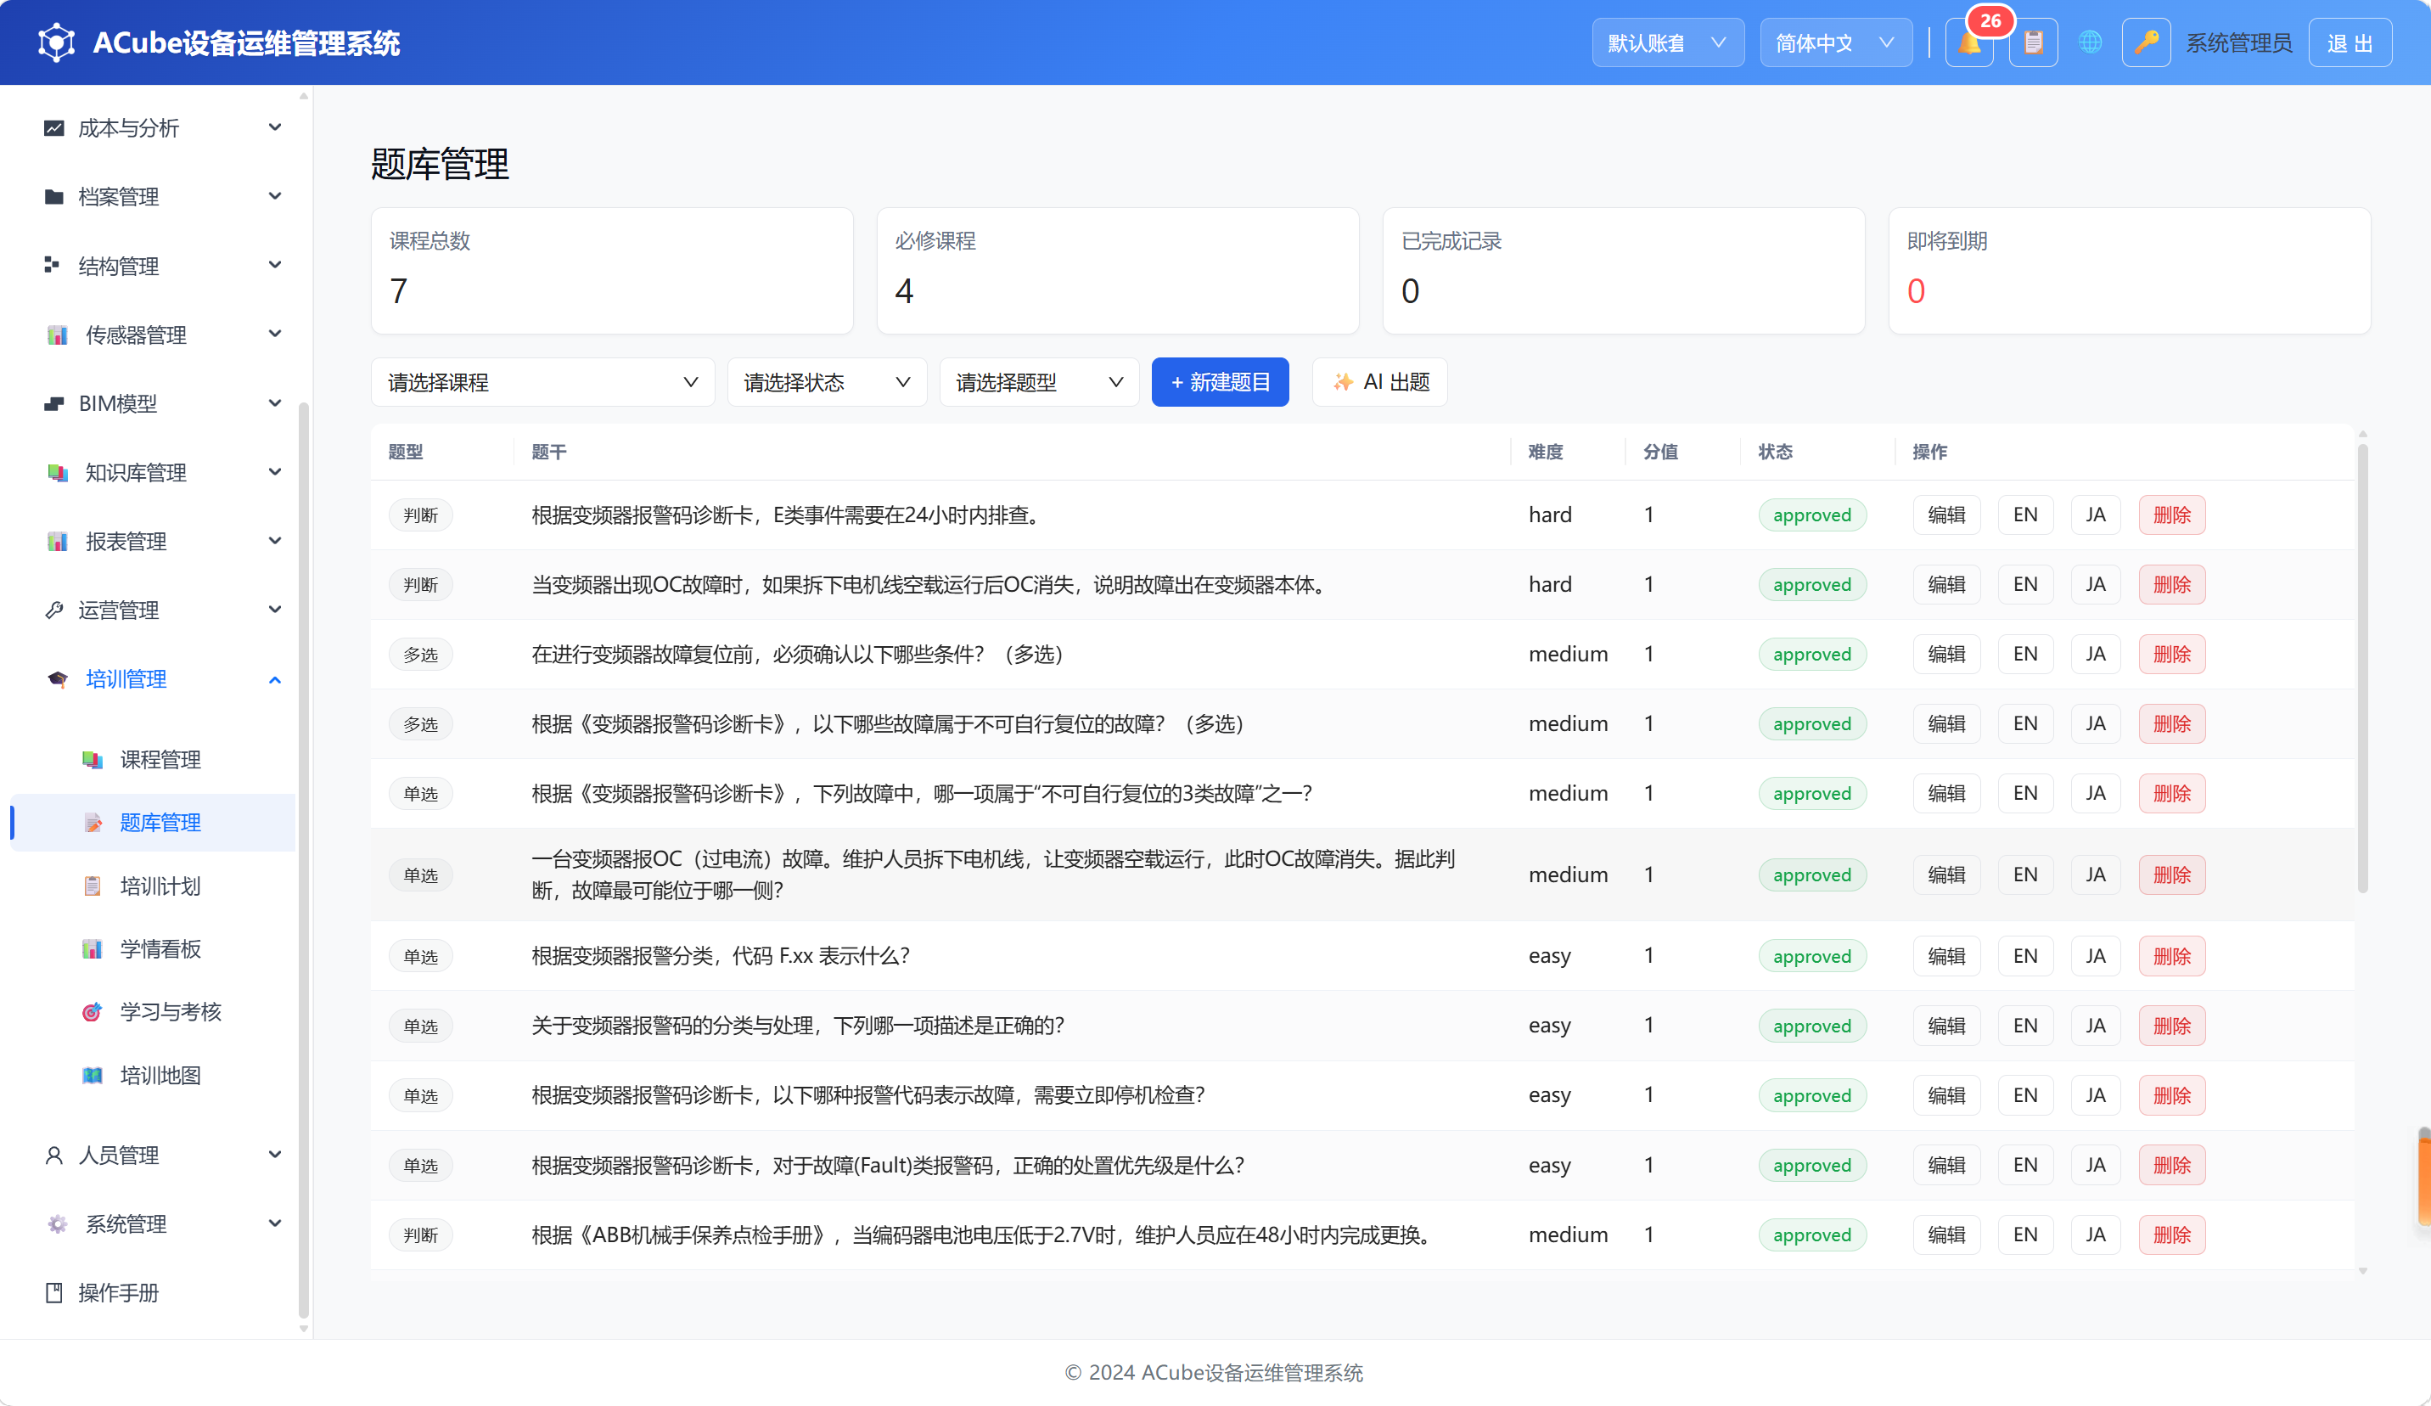2431x1406 pixels.
Task: Click 删除 for the F.xx 表示什么 question
Action: click(2171, 955)
